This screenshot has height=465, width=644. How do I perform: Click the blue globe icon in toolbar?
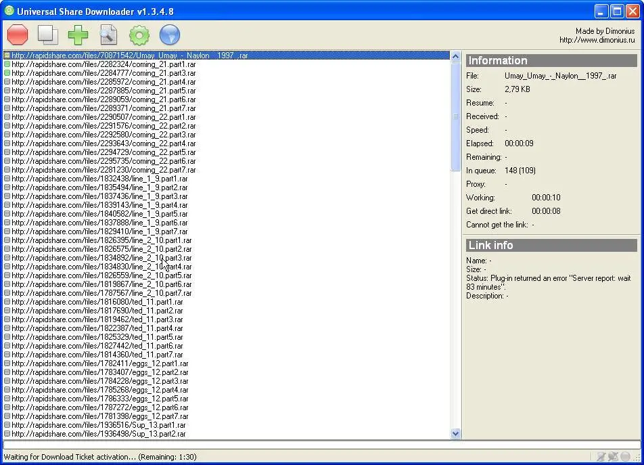pyautogui.click(x=170, y=35)
